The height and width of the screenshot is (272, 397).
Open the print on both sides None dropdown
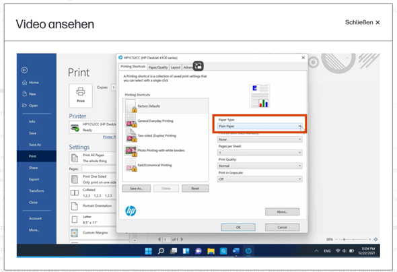(x=260, y=139)
